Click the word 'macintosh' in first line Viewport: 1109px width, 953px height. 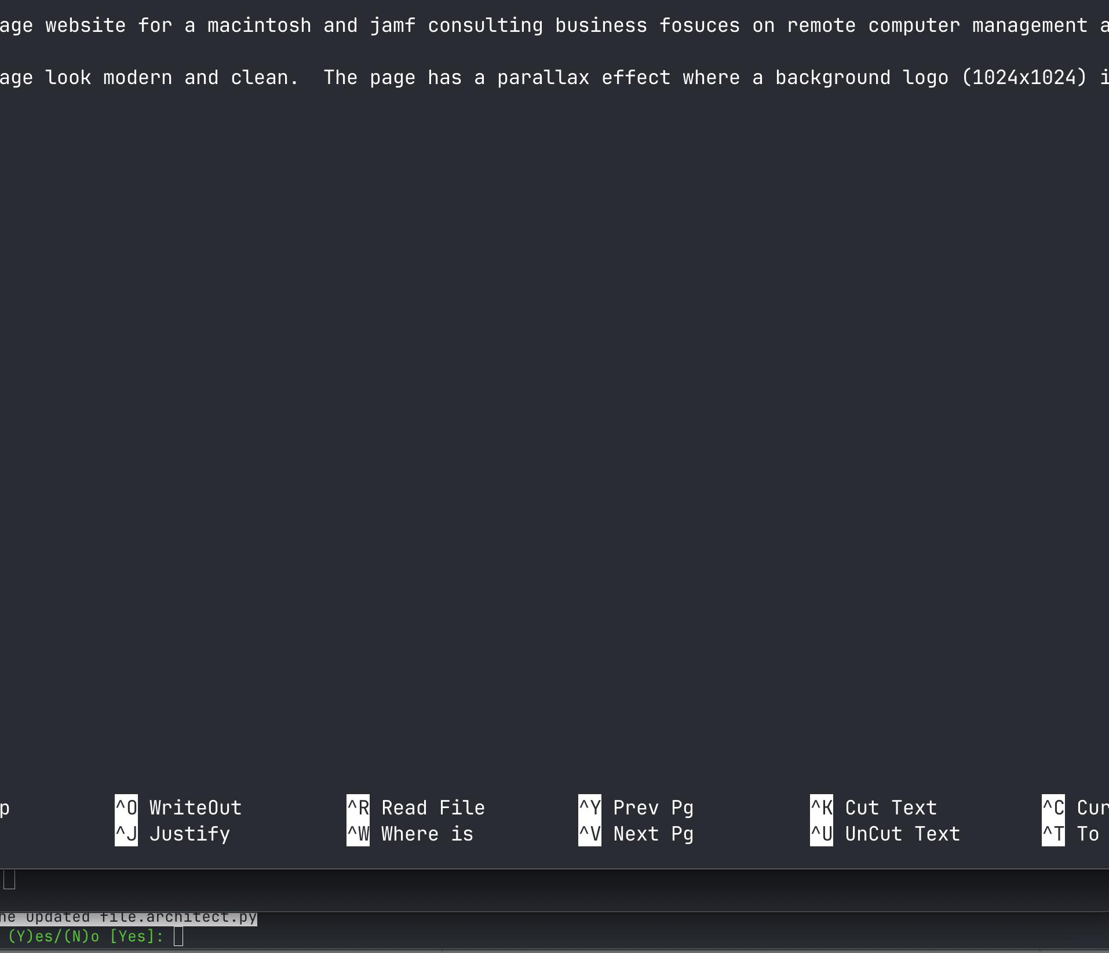click(x=260, y=26)
